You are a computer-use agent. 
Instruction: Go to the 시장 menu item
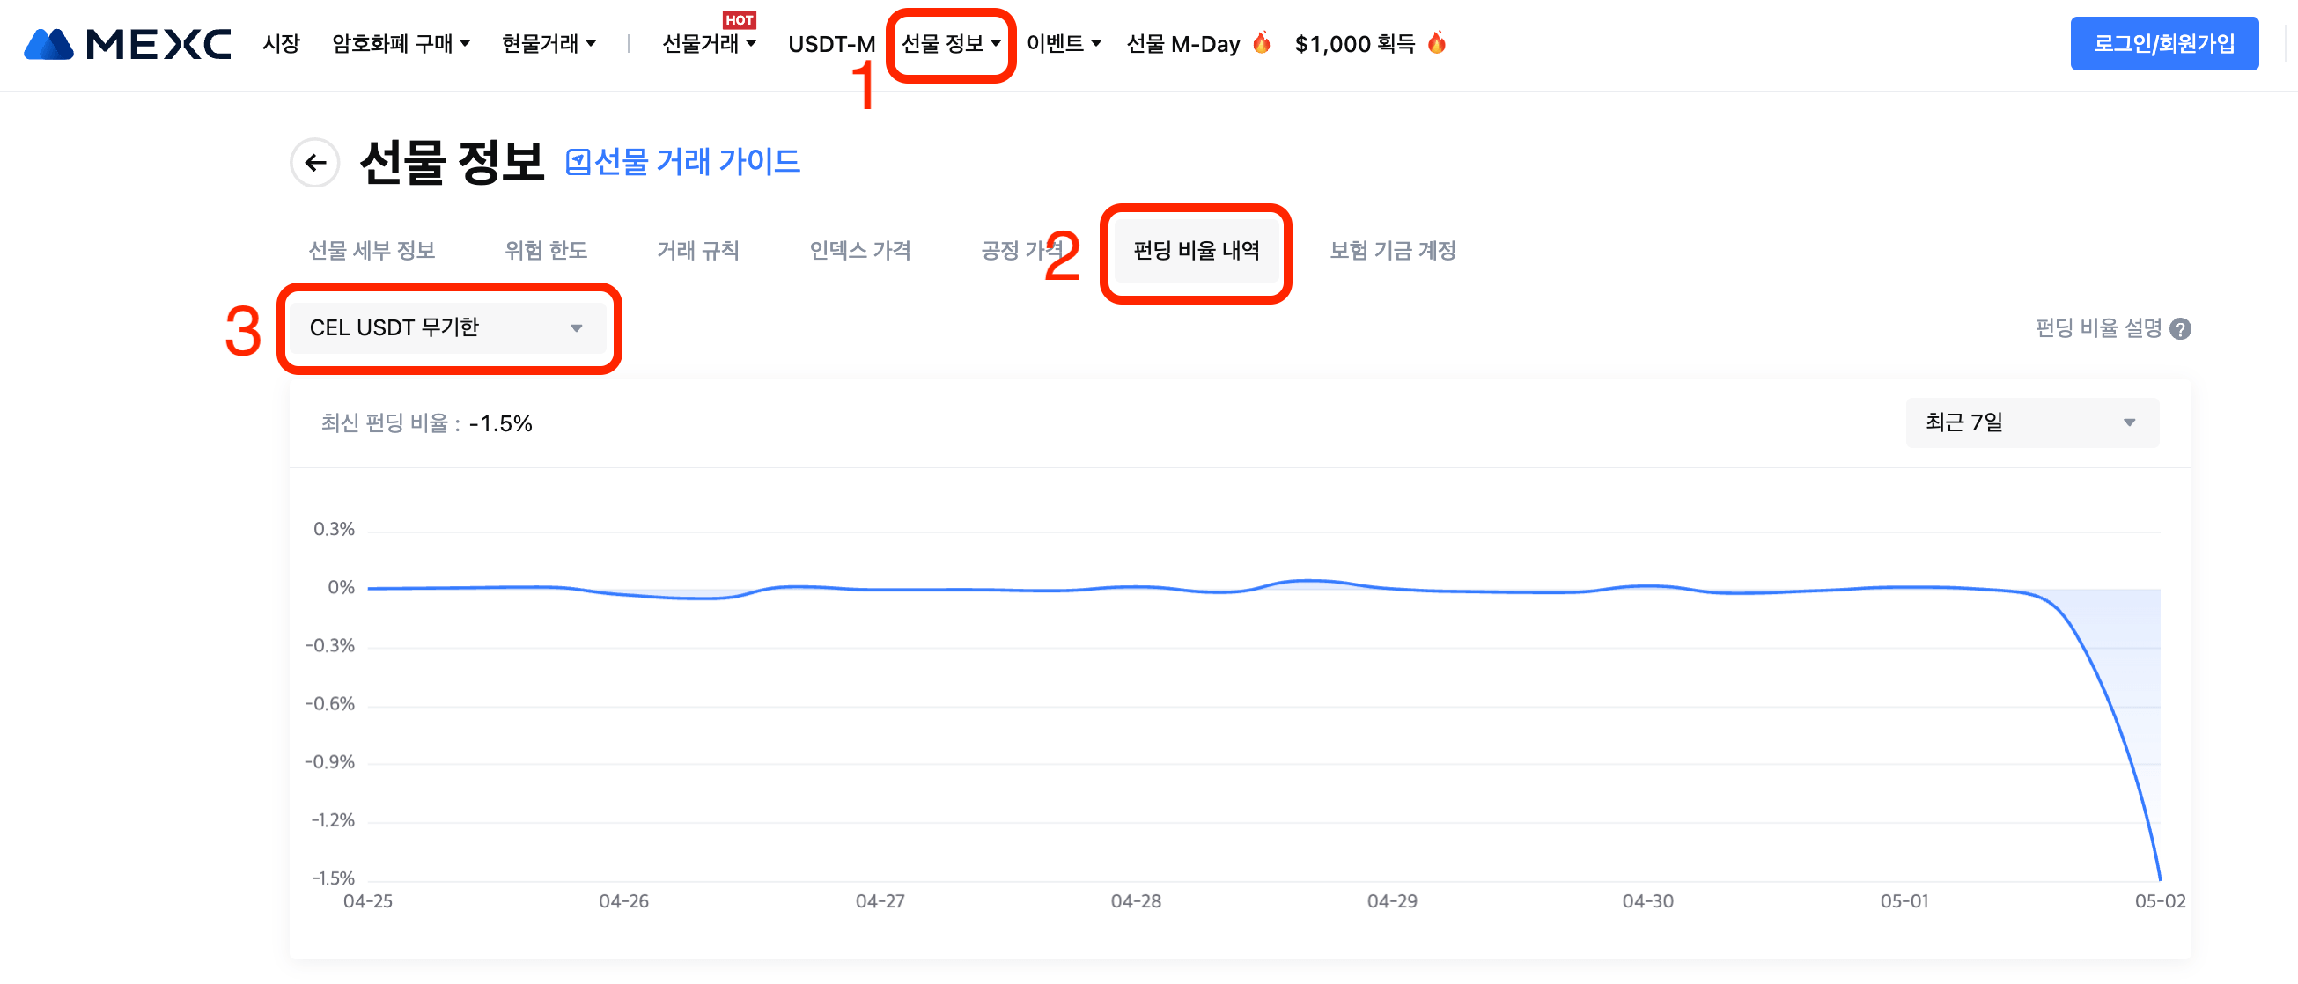(281, 44)
